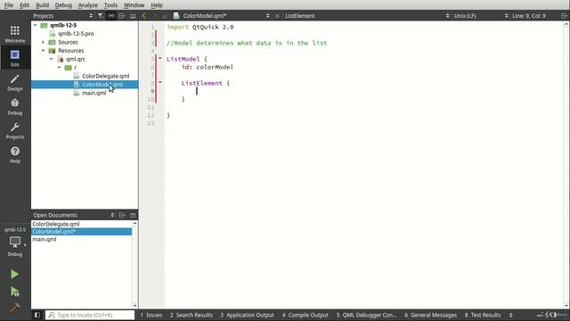Close the ColorModel.qml document
This screenshot has height=321, width=570.
coord(277,16)
